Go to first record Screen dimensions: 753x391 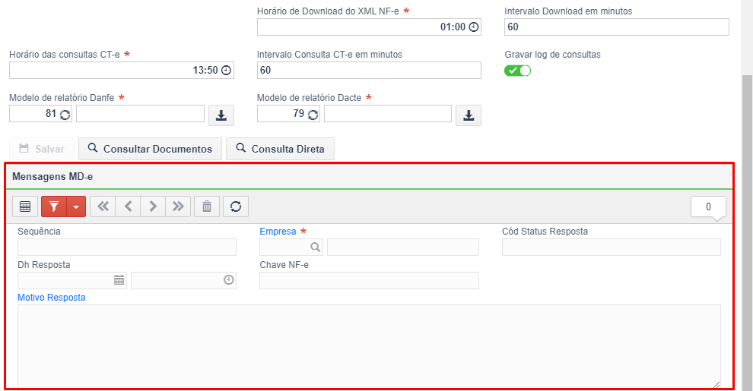pyautogui.click(x=103, y=207)
